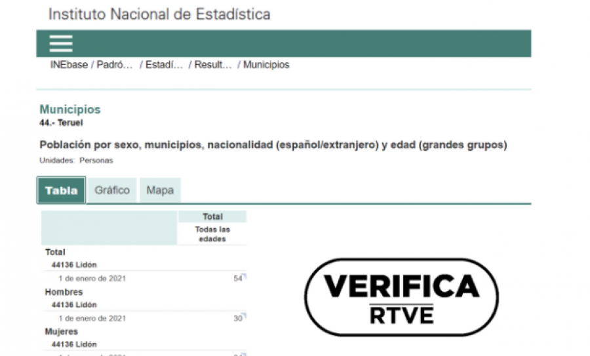This screenshot has width=590, height=356.
Task: Click the Municipios breadcrumb item
Action: click(266, 65)
